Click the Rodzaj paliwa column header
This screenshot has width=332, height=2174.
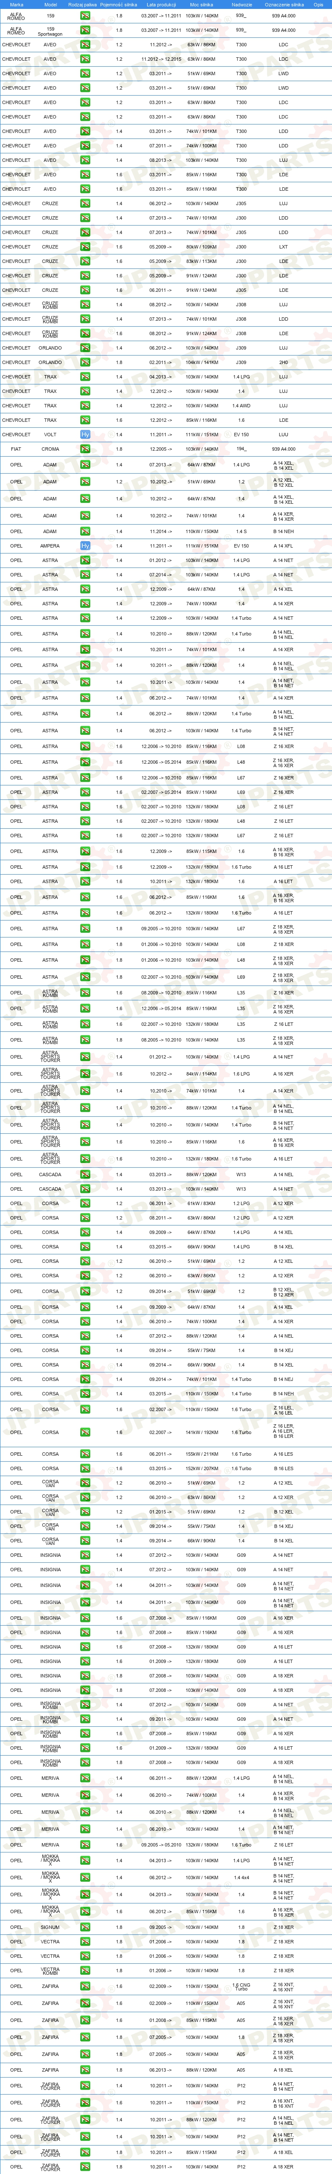(x=83, y=4)
